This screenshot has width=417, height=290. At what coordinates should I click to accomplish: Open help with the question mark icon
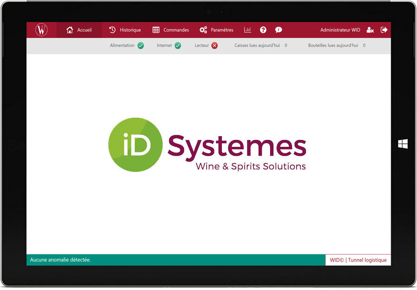263,30
